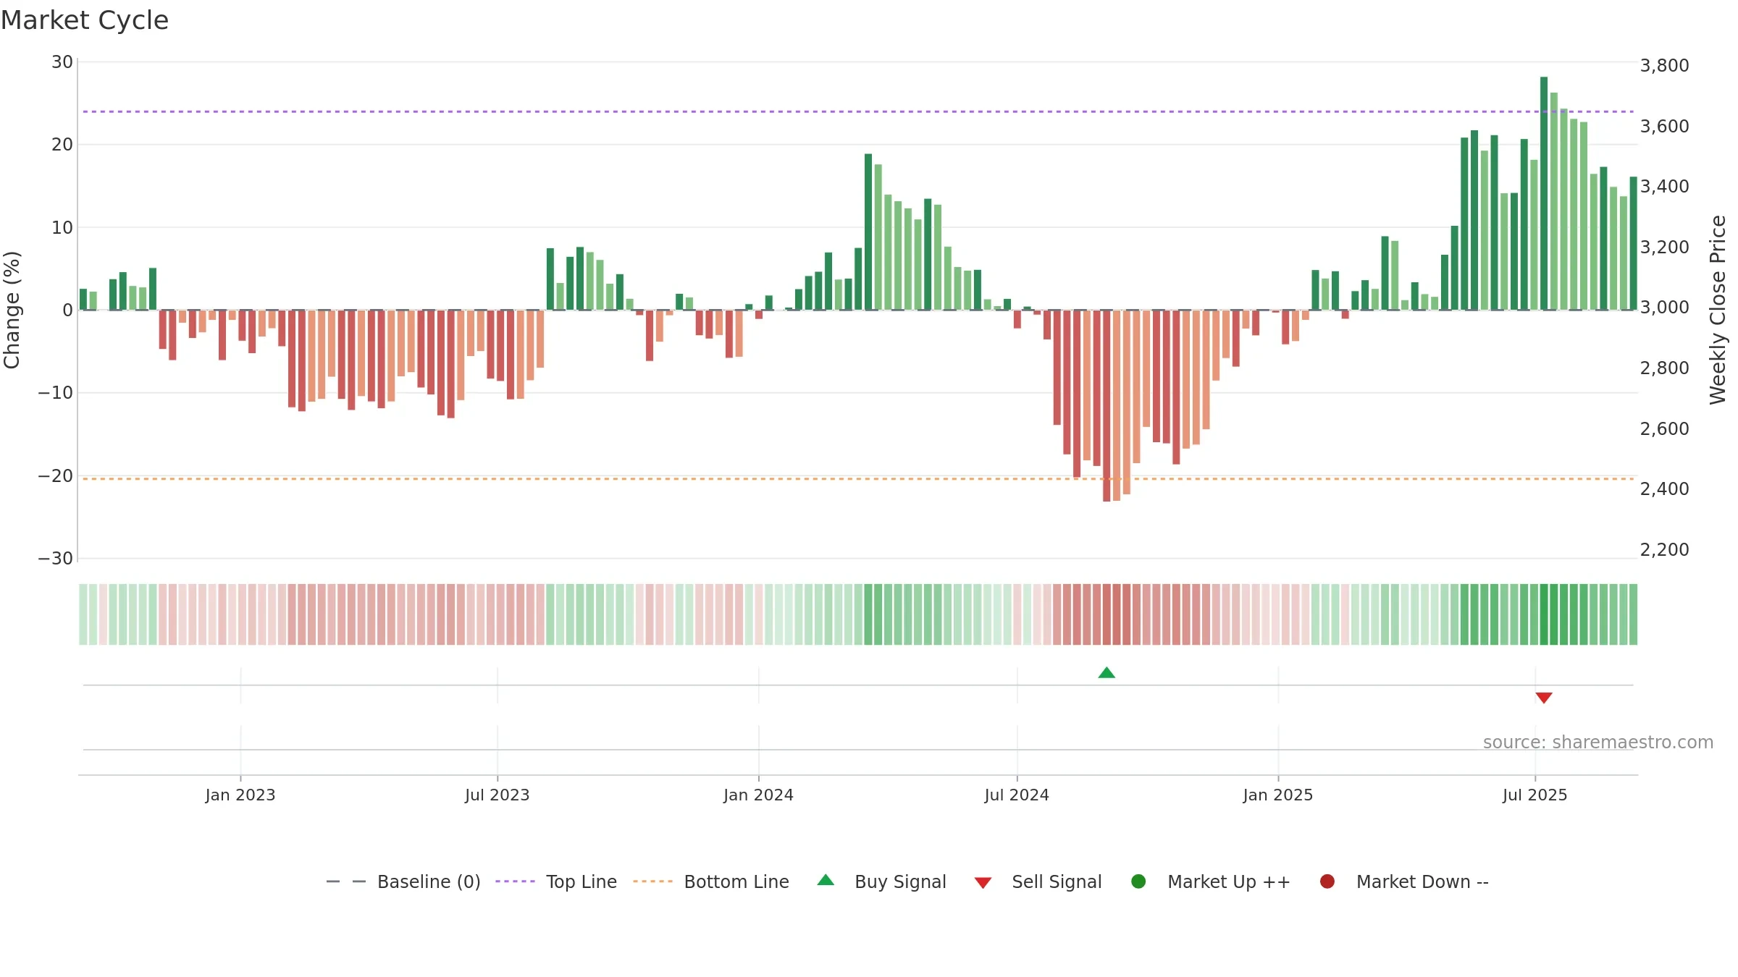
Task: Click the Jul 2025 x-axis label
Action: (1535, 795)
